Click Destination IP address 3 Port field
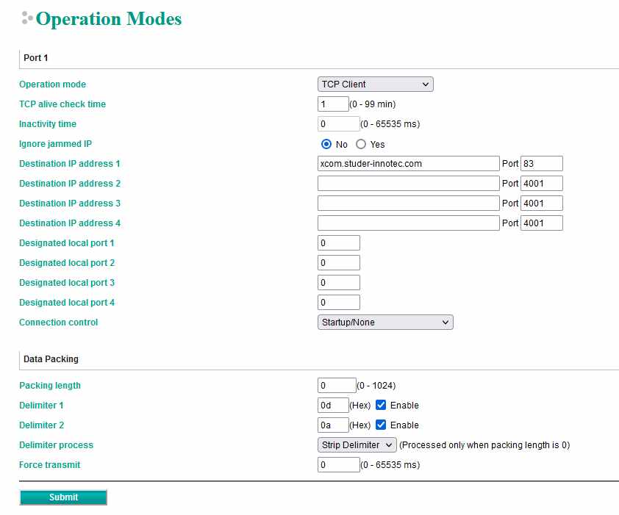The image size is (619, 515). [x=541, y=204]
